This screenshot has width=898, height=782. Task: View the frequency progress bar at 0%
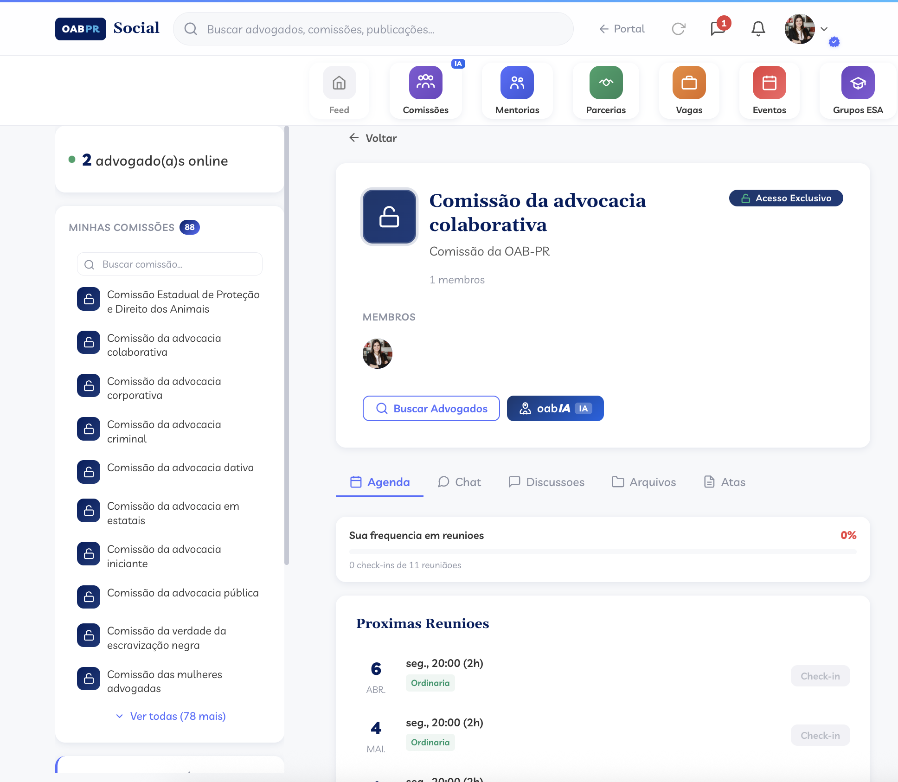tap(603, 551)
